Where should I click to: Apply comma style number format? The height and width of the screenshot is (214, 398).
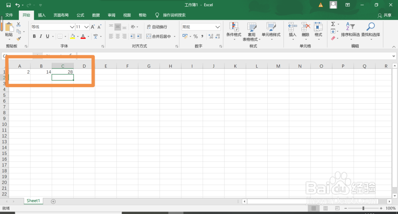[x=202, y=36]
